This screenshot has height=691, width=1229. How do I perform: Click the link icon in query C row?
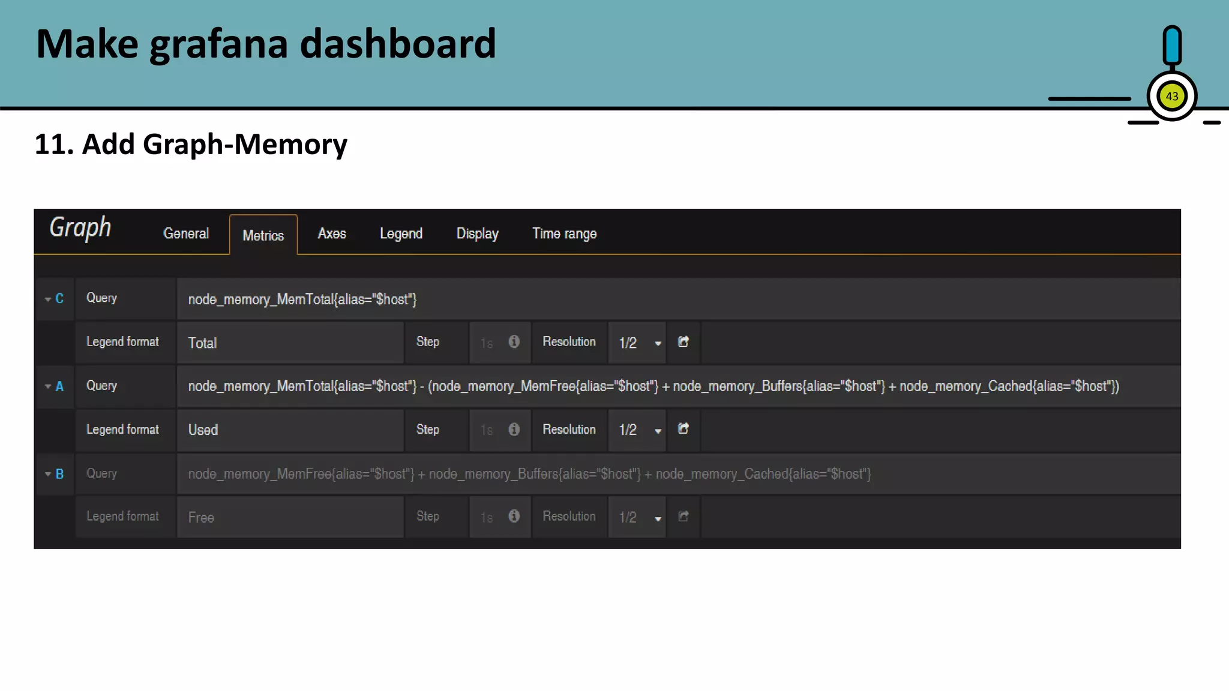pos(683,342)
